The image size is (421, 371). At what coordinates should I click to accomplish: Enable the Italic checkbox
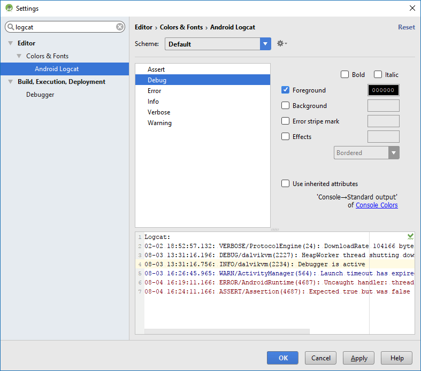[x=378, y=75]
